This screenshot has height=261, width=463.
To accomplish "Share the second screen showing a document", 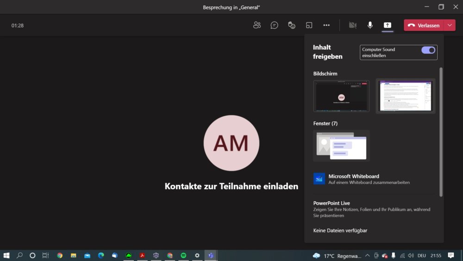I will pyautogui.click(x=406, y=96).
